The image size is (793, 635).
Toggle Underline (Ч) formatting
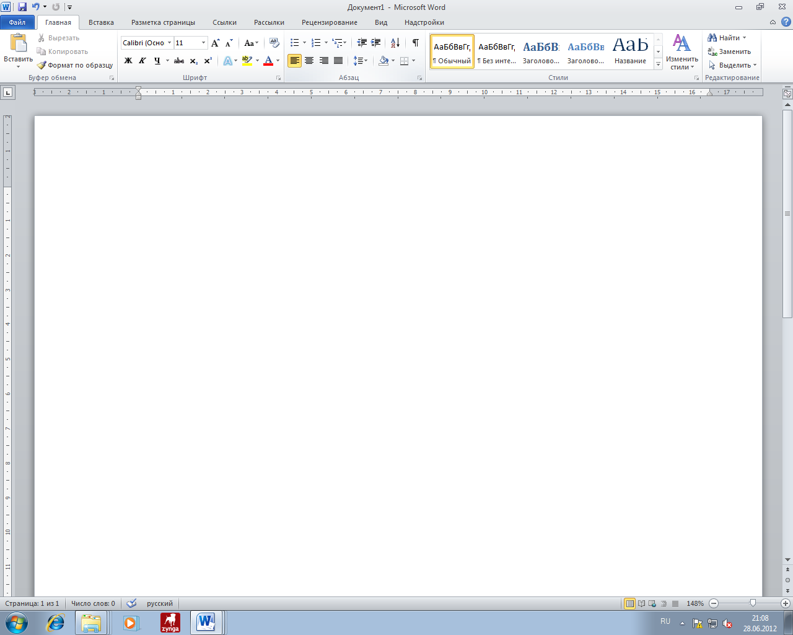(157, 61)
